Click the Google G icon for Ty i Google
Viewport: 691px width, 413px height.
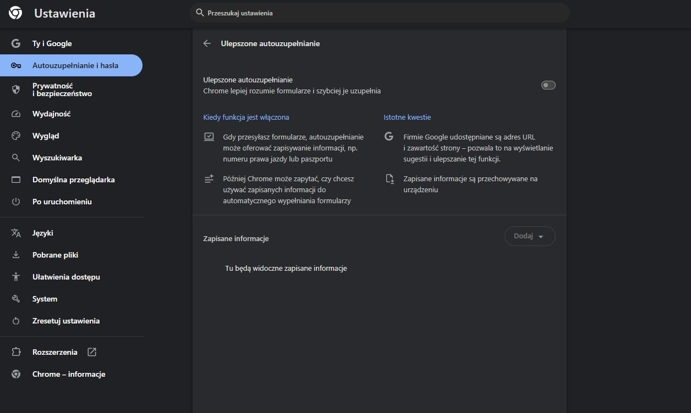click(x=16, y=43)
